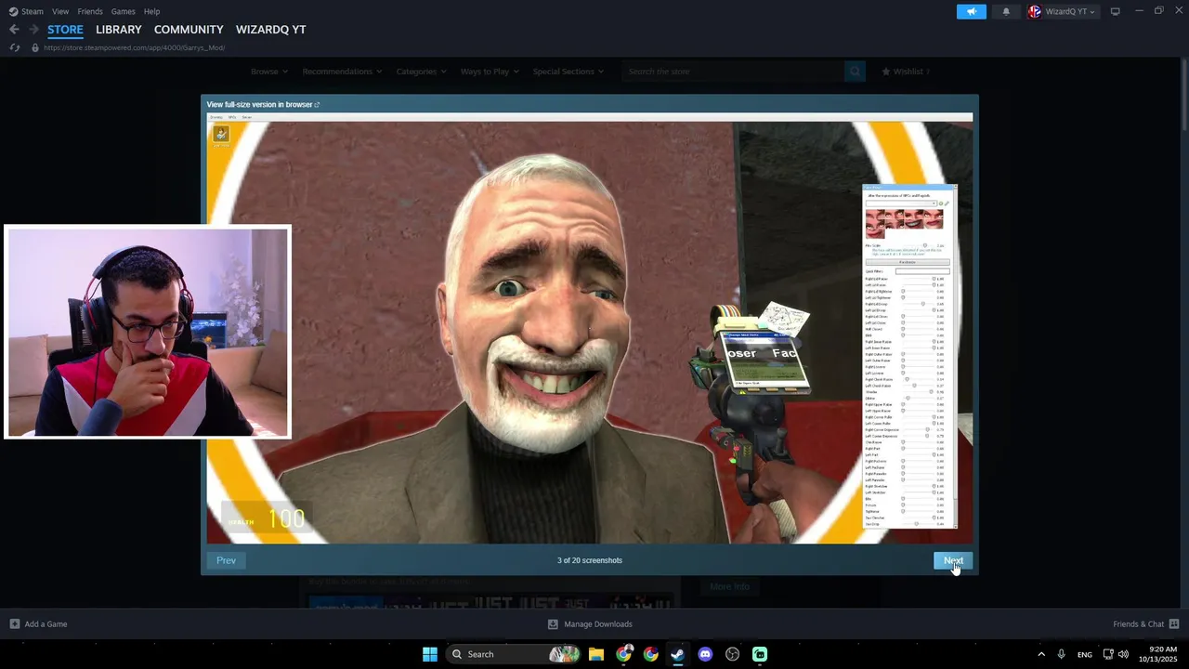Screen dimensions: 1189x669
Task: Switch to the STORE tab
Action: click(65, 30)
